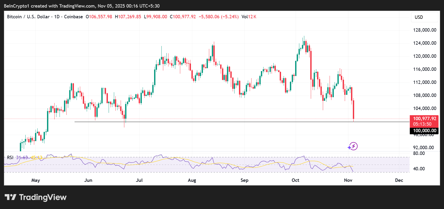Screen dimensions: 444x209
Task: Click the close value C100,977.92
Action: tap(183, 17)
